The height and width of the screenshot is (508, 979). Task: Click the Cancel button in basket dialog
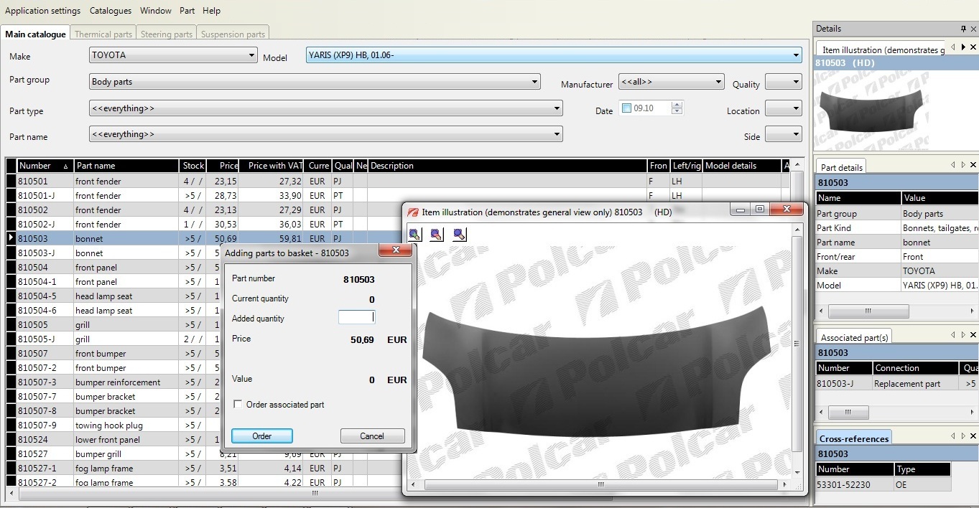tap(372, 436)
